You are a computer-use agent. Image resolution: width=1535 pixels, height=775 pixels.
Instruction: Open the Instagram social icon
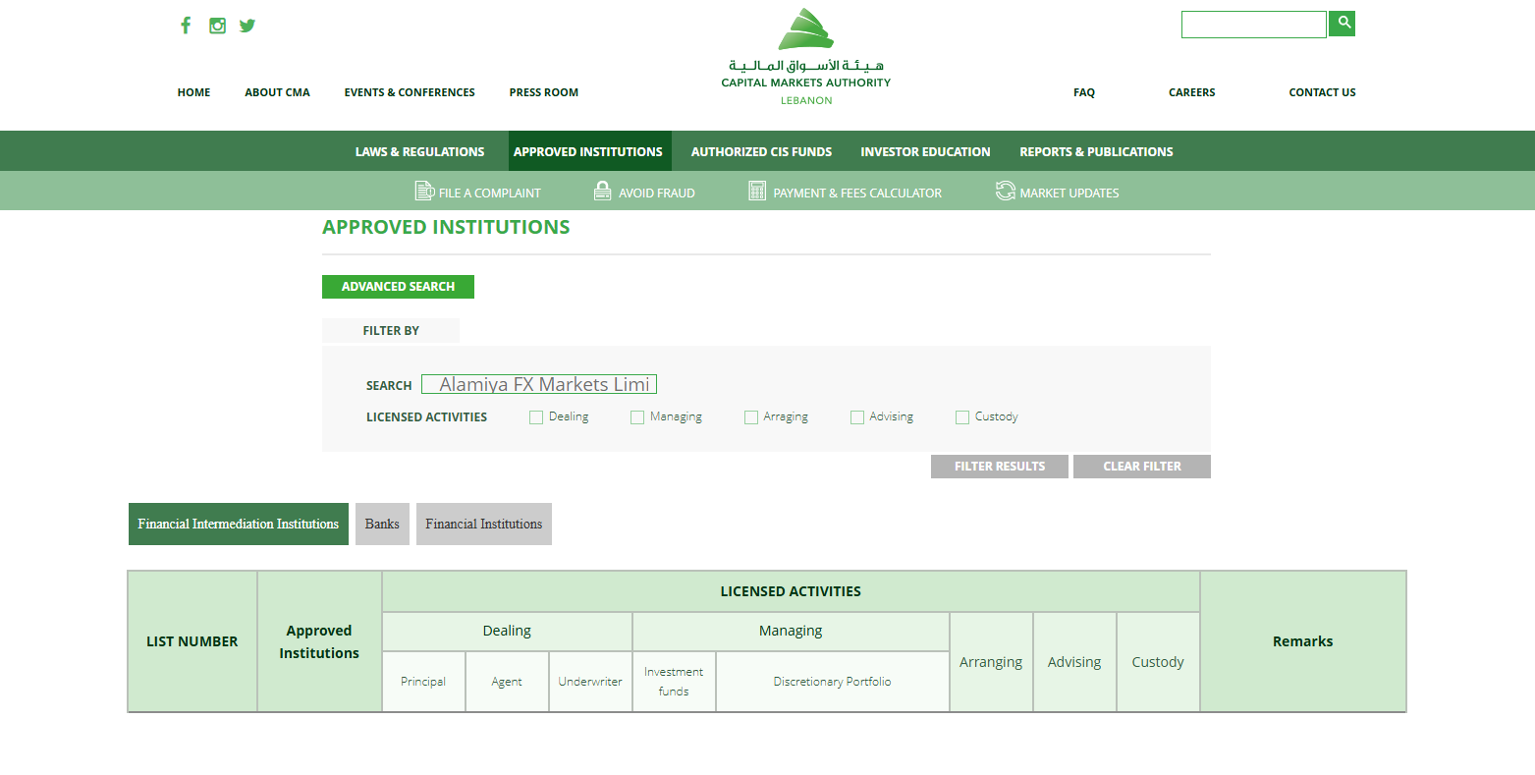click(217, 26)
